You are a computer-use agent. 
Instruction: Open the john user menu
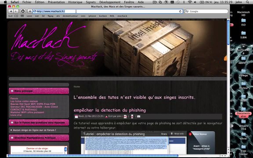[x=239, y=2]
